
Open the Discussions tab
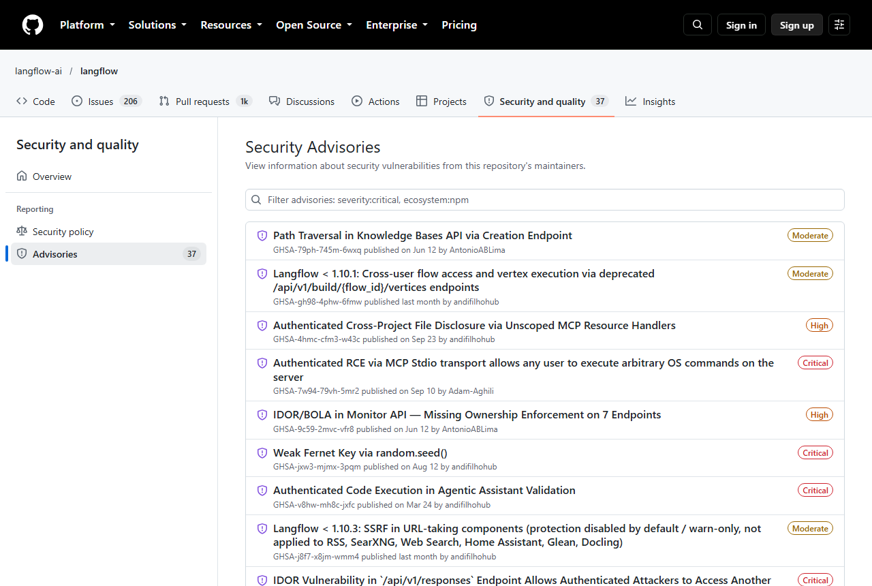click(x=302, y=102)
